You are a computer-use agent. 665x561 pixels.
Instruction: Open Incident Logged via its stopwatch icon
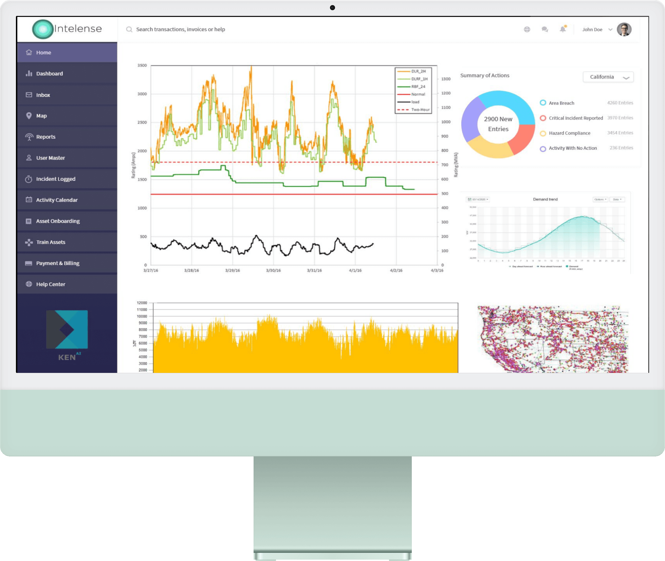click(29, 179)
